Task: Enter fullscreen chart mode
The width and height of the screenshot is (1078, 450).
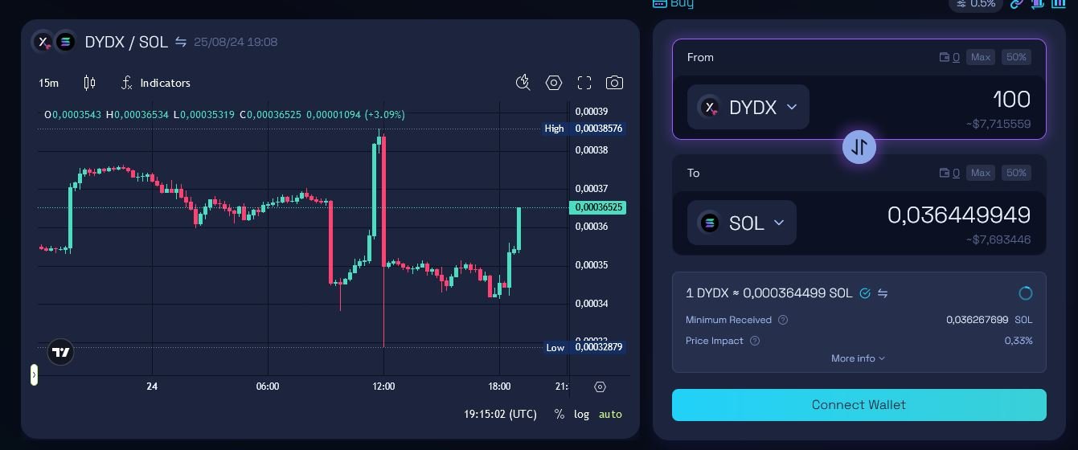Action: [x=584, y=83]
